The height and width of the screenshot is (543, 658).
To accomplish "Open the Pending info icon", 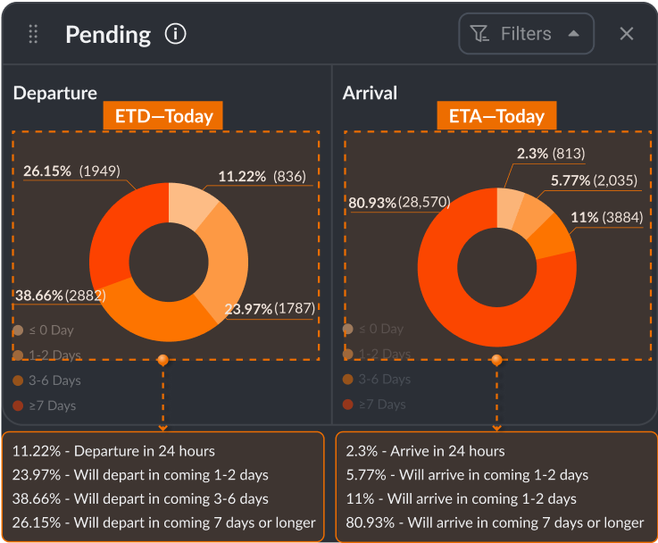I will tap(176, 34).
